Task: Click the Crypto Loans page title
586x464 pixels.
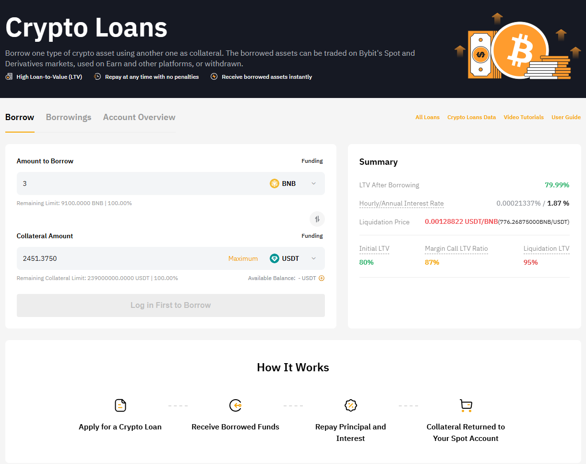Action: (x=86, y=27)
